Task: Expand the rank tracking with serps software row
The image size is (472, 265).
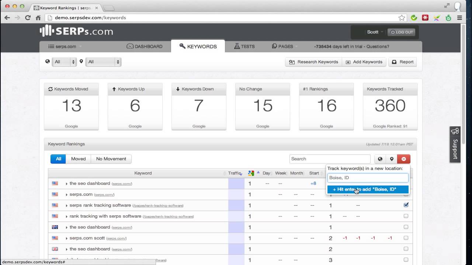Action: [66, 216]
